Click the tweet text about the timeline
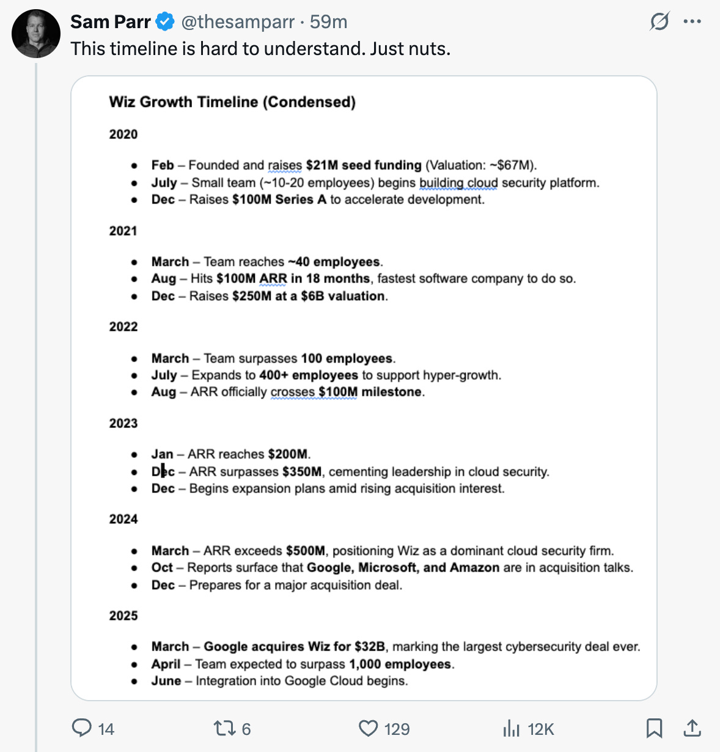 click(x=260, y=49)
